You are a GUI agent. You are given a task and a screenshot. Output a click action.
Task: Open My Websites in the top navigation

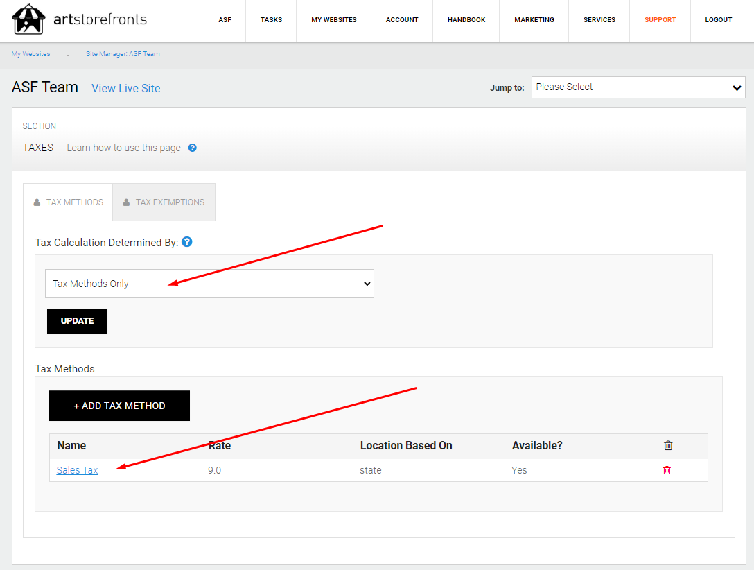(334, 19)
